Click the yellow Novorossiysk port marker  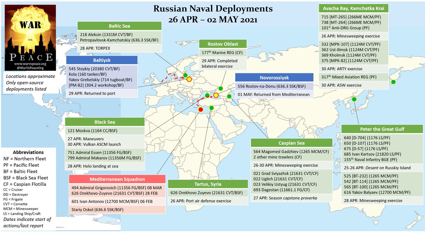(x=216, y=96)
